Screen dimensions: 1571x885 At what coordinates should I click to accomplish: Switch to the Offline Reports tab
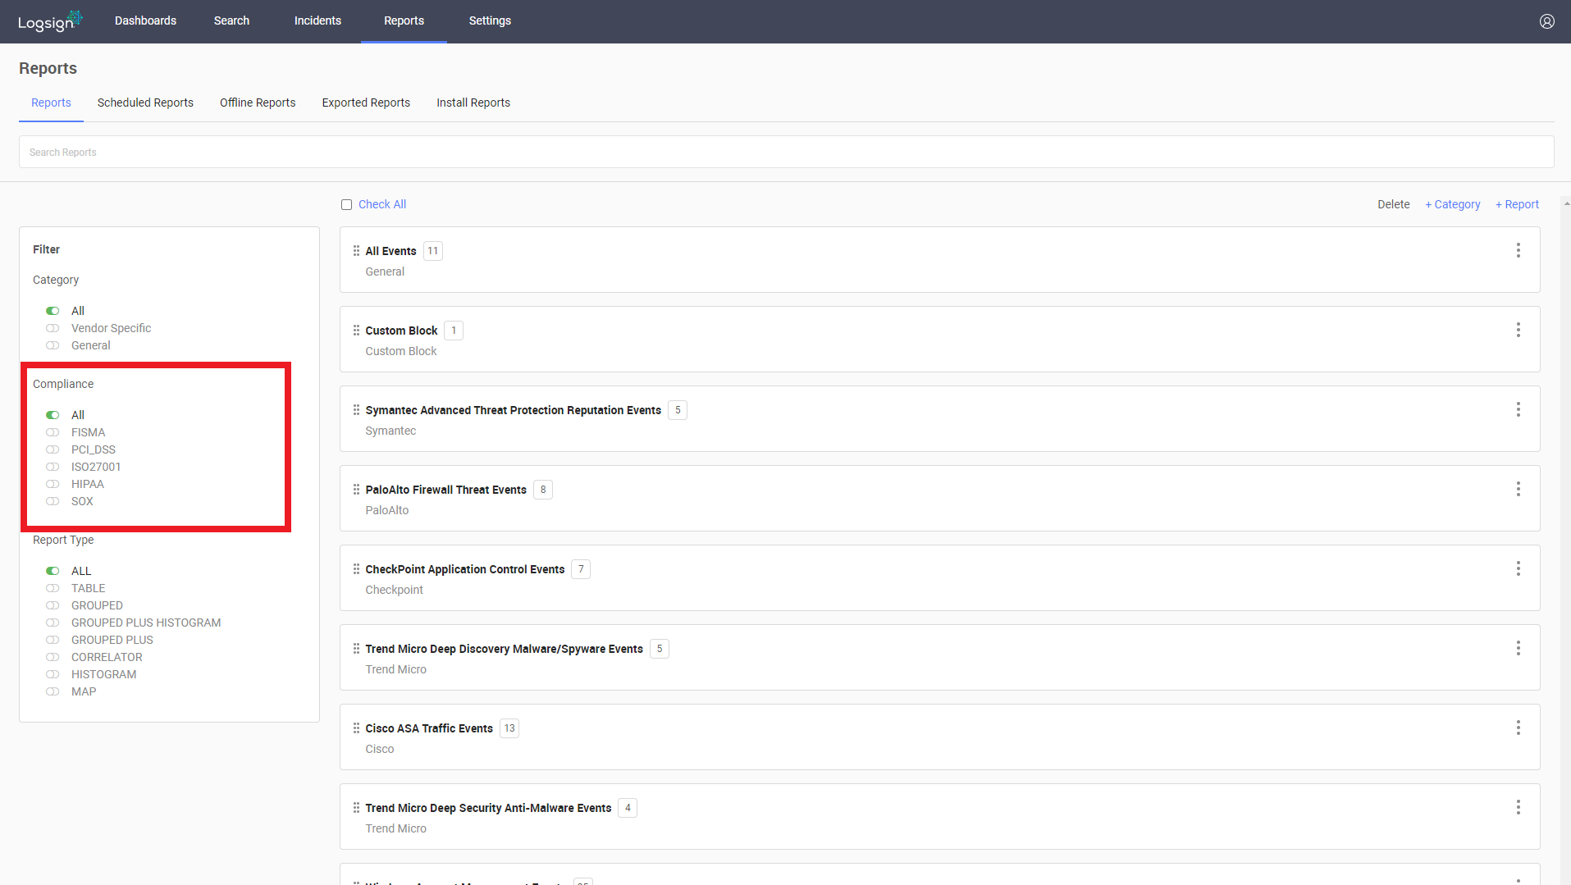click(258, 103)
